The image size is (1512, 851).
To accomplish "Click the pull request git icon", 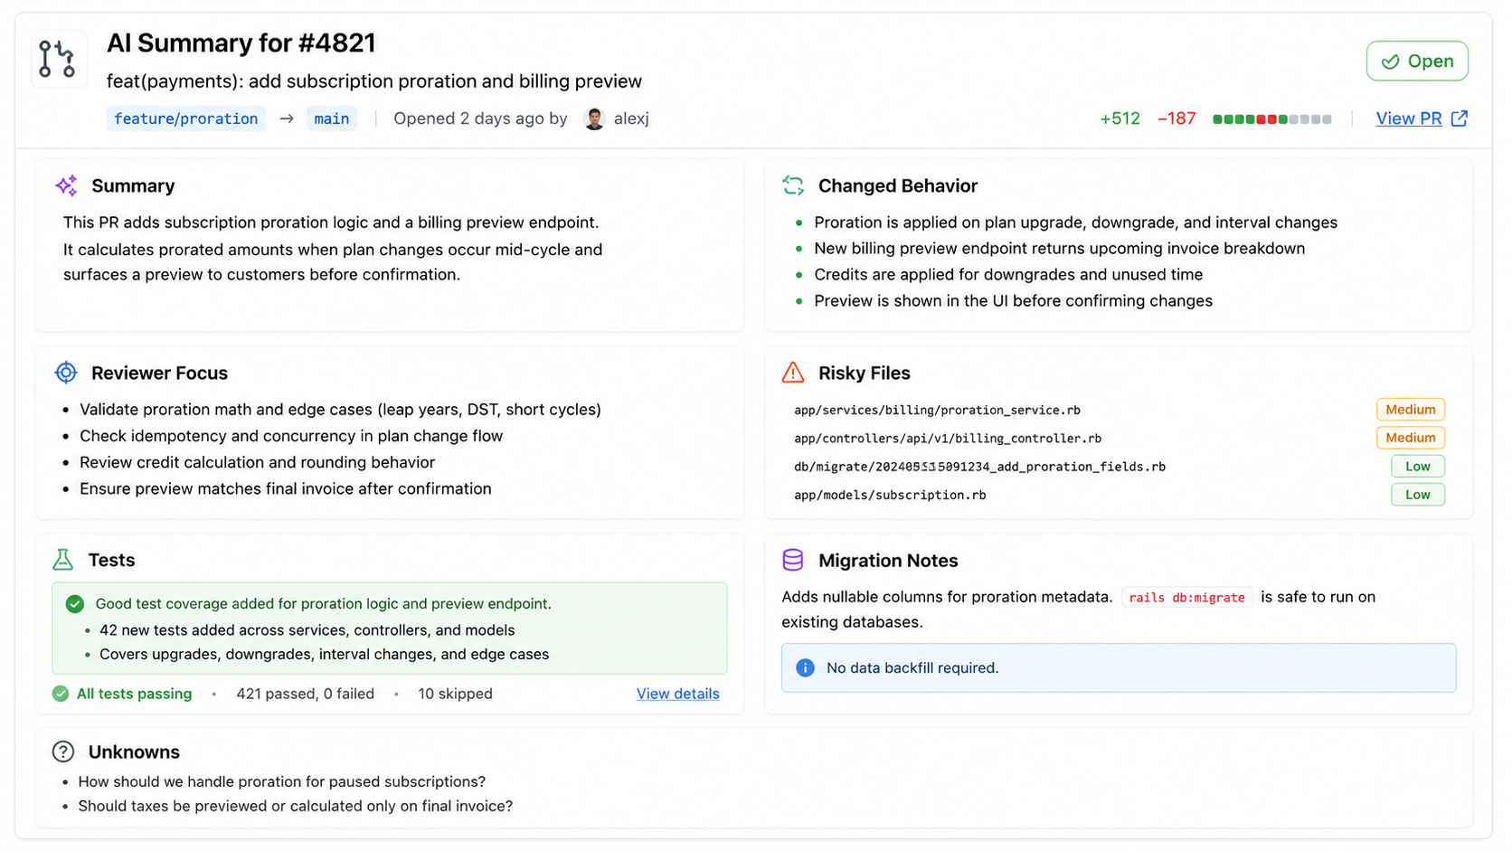I will (59, 60).
